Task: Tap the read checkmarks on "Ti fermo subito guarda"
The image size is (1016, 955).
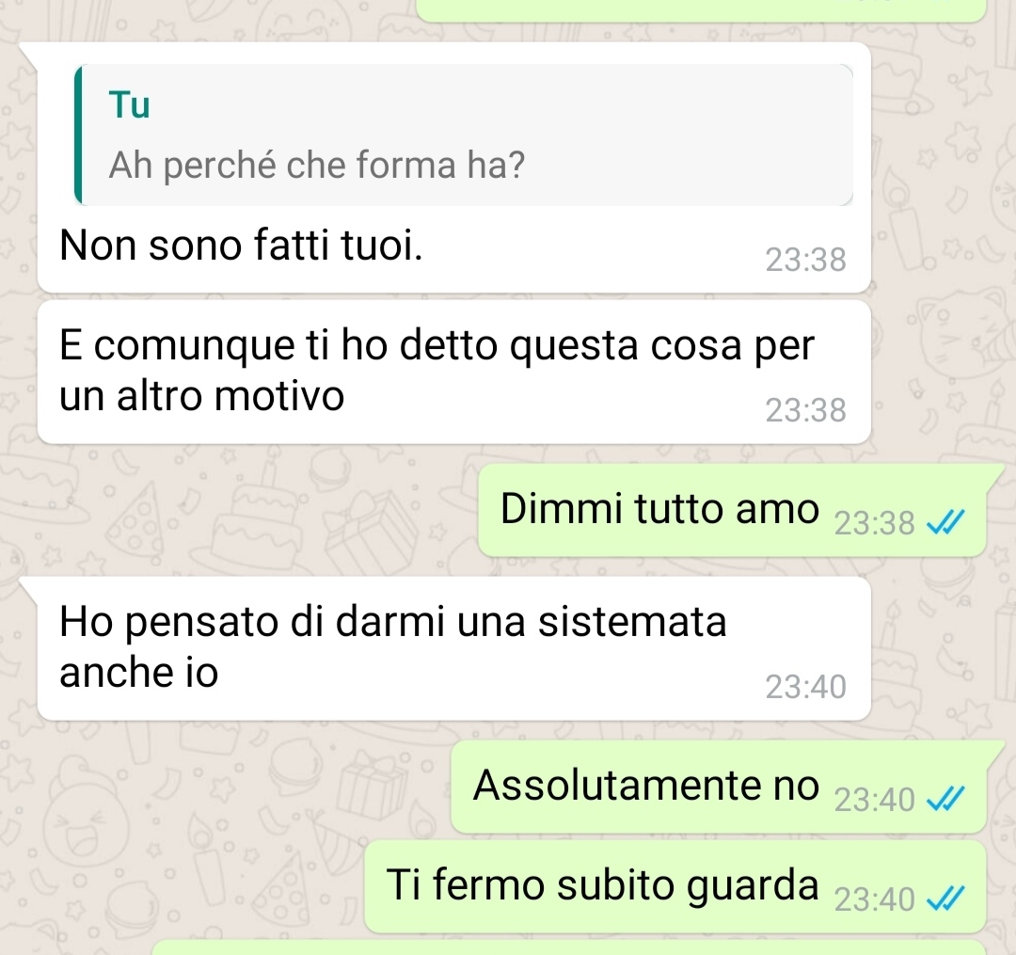Action: (x=946, y=898)
